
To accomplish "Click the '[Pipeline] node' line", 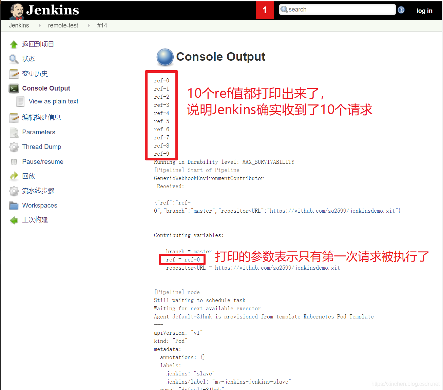I will (177, 292).
